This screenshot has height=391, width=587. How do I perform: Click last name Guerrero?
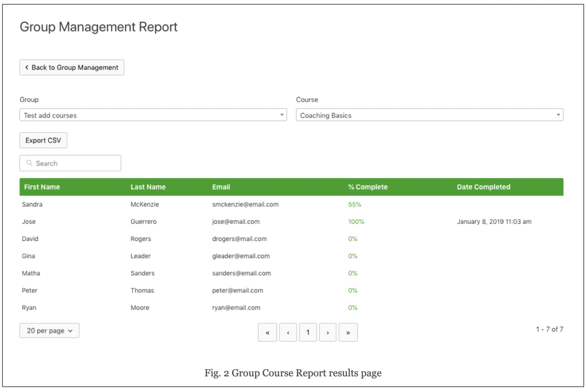coord(144,222)
